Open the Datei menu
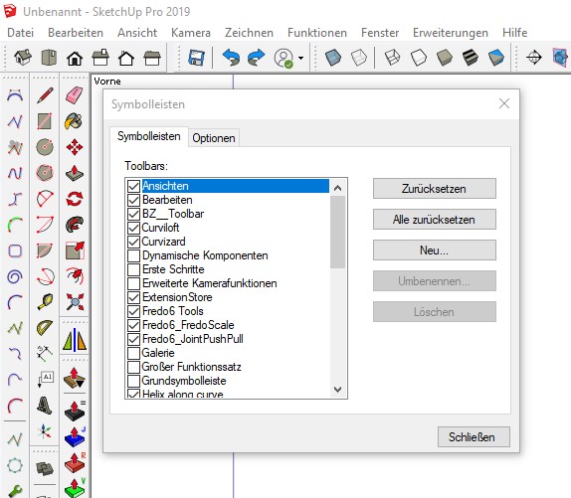Image resolution: width=571 pixels, height=498 pixels. click(20, 33)
